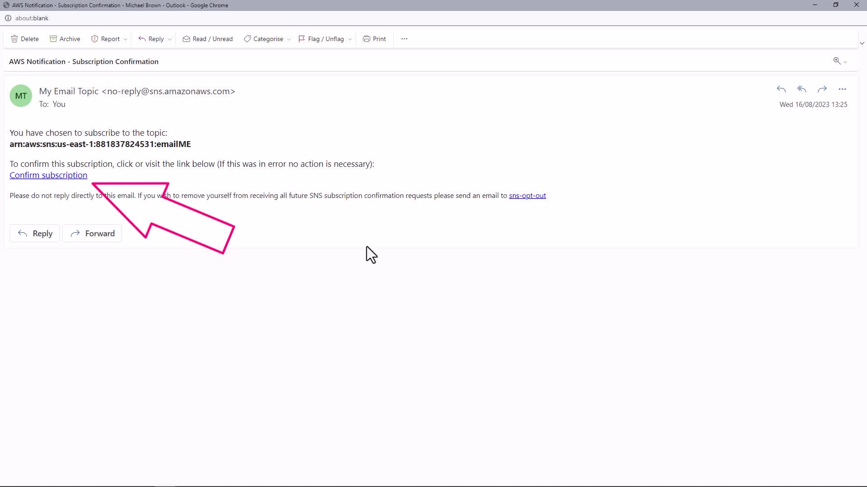This screenshot has width=867, height=487.
Task: Archive this email message
Action: tap(65, 39)
